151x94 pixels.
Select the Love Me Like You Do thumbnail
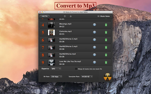[x=51, y=62]
